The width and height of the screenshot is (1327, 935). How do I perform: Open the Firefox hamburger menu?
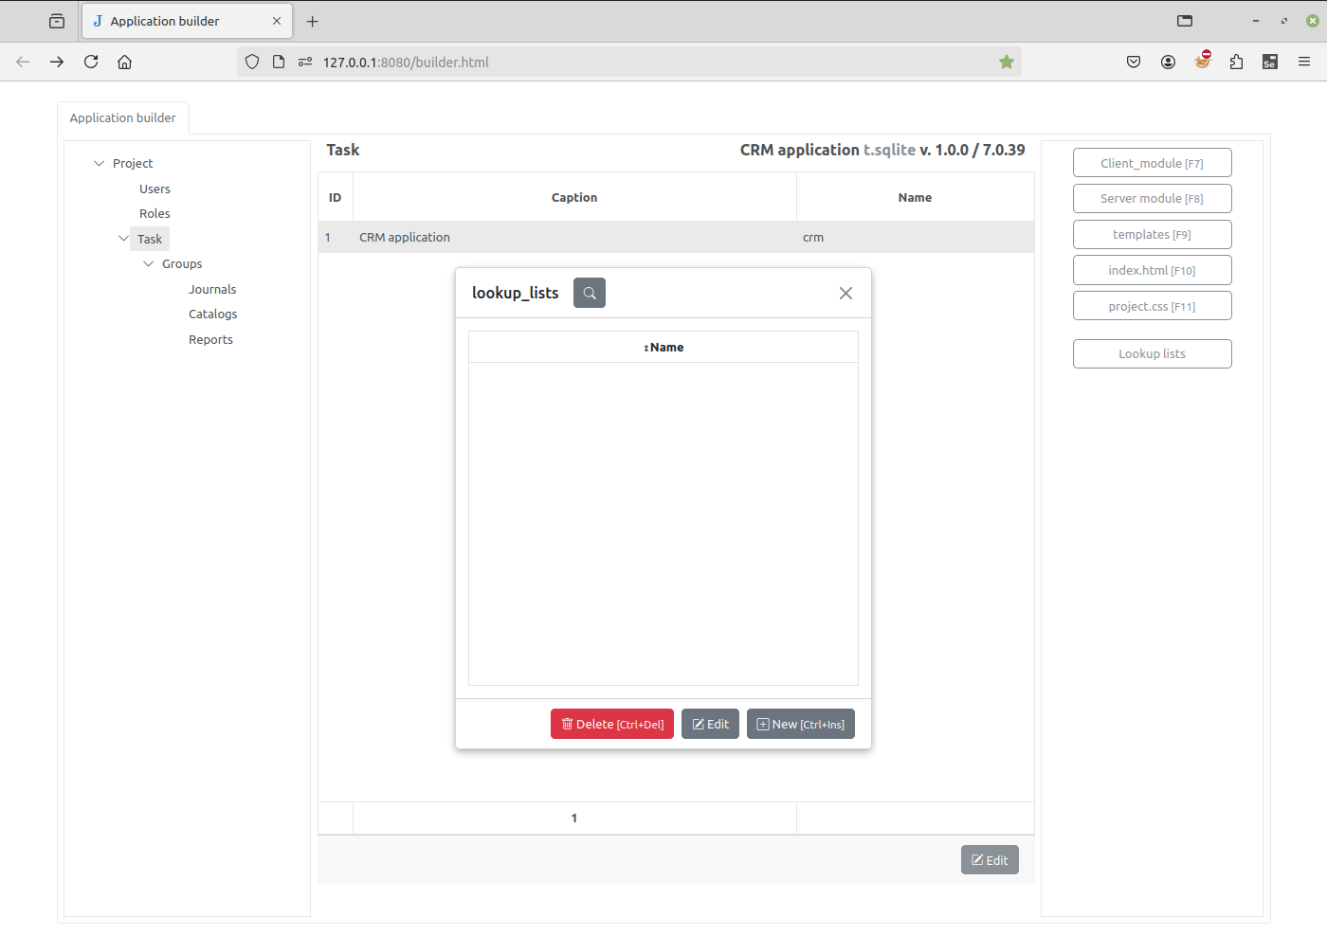(1304, 62)
